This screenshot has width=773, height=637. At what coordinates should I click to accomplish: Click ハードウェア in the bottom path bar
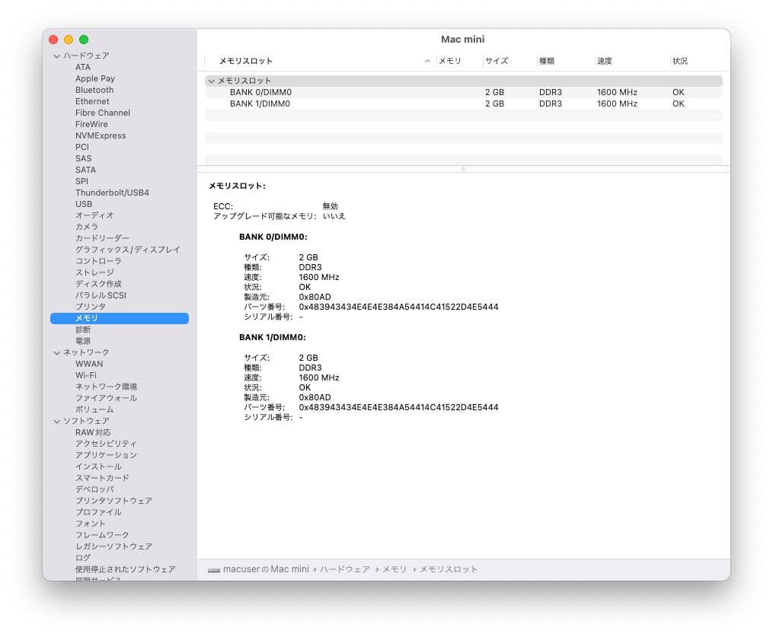click(344, 569)
